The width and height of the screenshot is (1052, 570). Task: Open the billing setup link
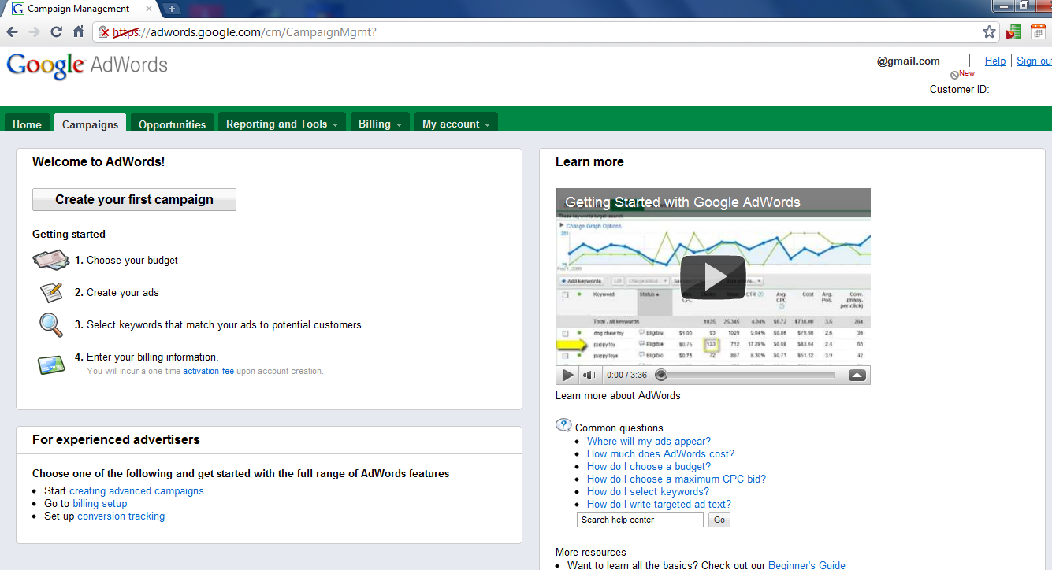pyautogui.click(x=99, y=503)
